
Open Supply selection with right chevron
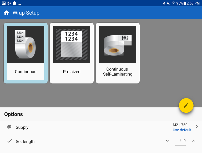point(197,126)
